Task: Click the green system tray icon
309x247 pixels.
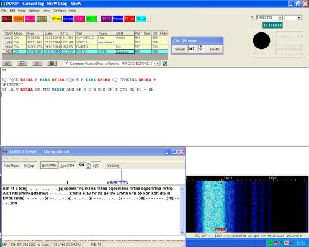Action: tap(270, 243)
